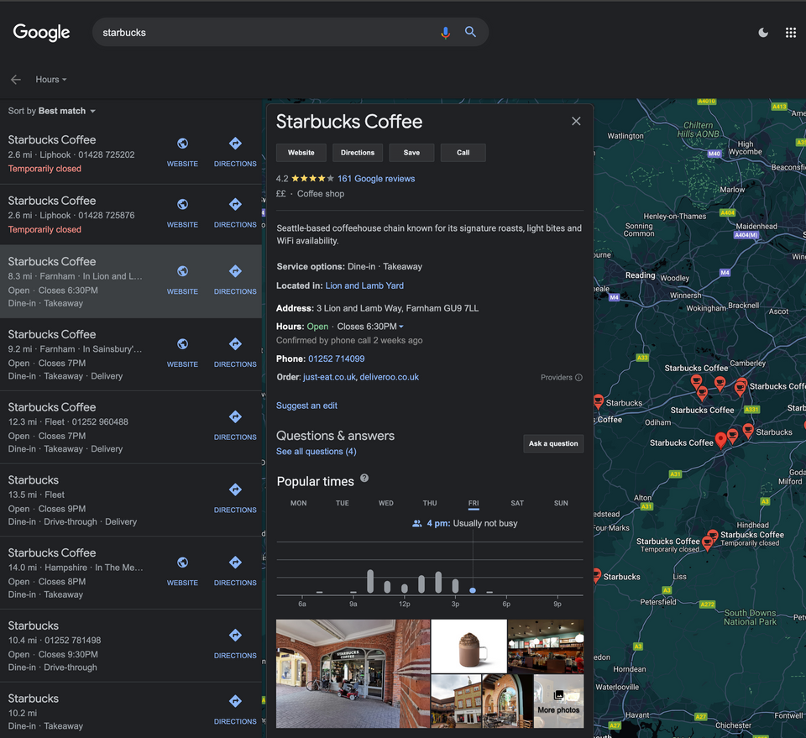Get directions to the 10.2 mi Starbucks
This screenshot has width=806, height=738.
235,710
